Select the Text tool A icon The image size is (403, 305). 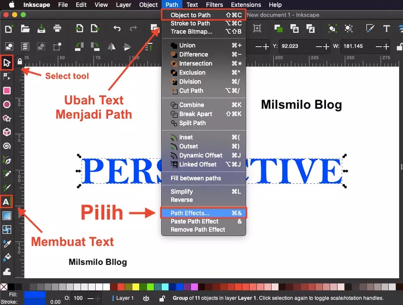(6, 201)
